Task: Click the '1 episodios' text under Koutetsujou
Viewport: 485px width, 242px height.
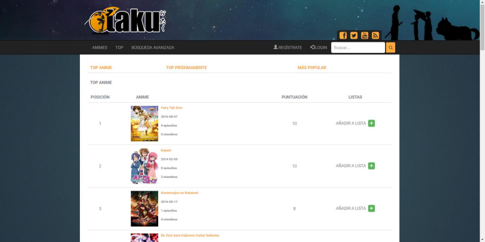Action: click(169, 211)
